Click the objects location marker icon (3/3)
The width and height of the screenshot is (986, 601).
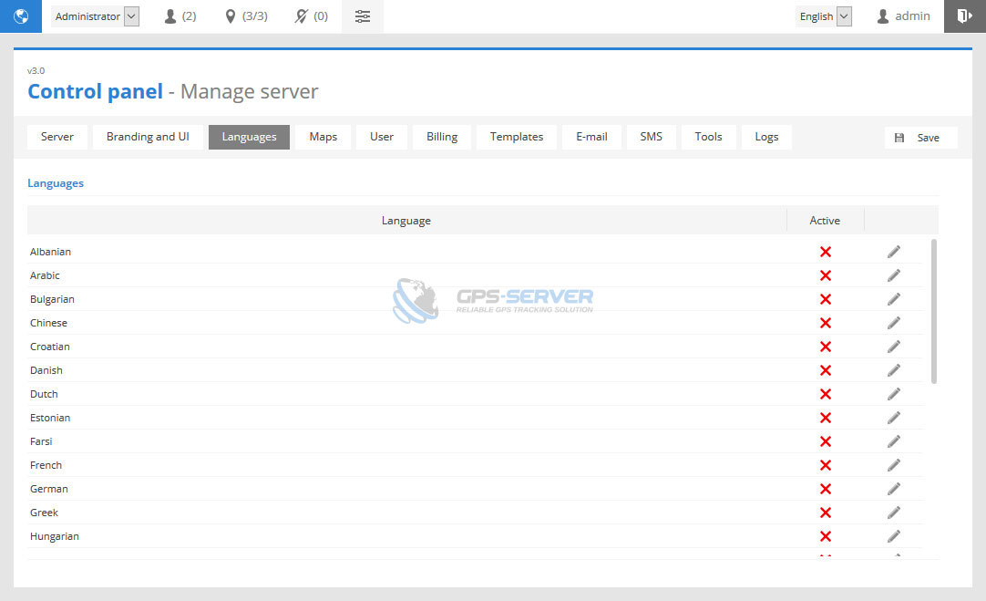point(246,16)
